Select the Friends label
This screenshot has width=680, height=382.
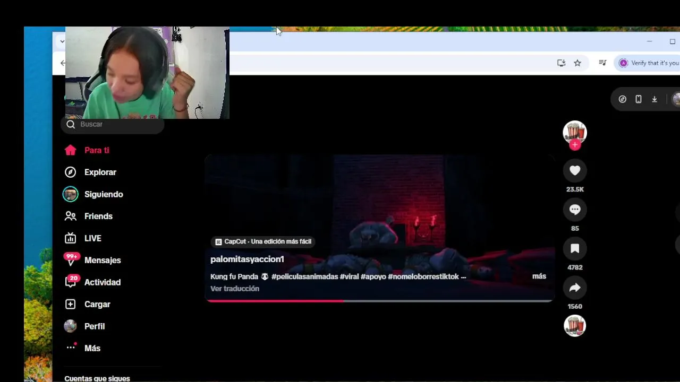(98, 216)
